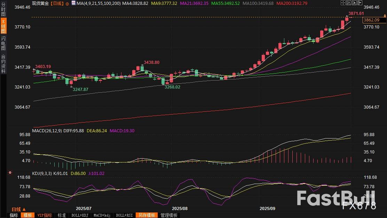Open the 合约资料 panel from the sidebar

pos(3,64)
